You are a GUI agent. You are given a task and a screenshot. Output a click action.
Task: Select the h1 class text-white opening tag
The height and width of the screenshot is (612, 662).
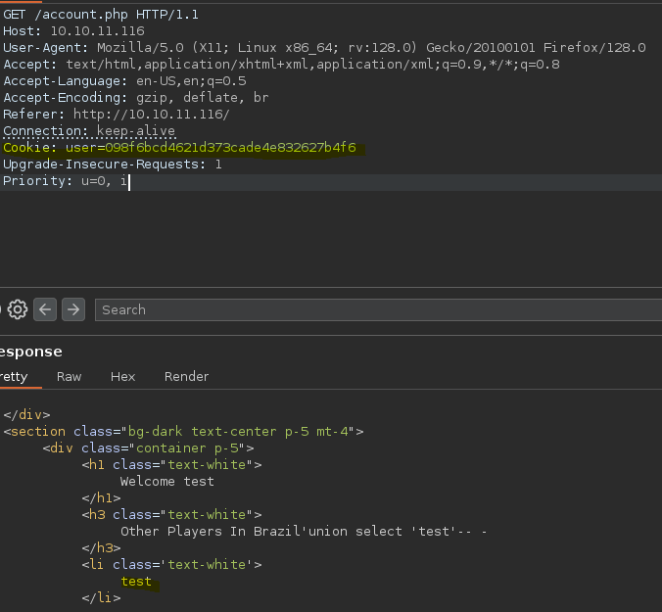(x=171, y=465)
